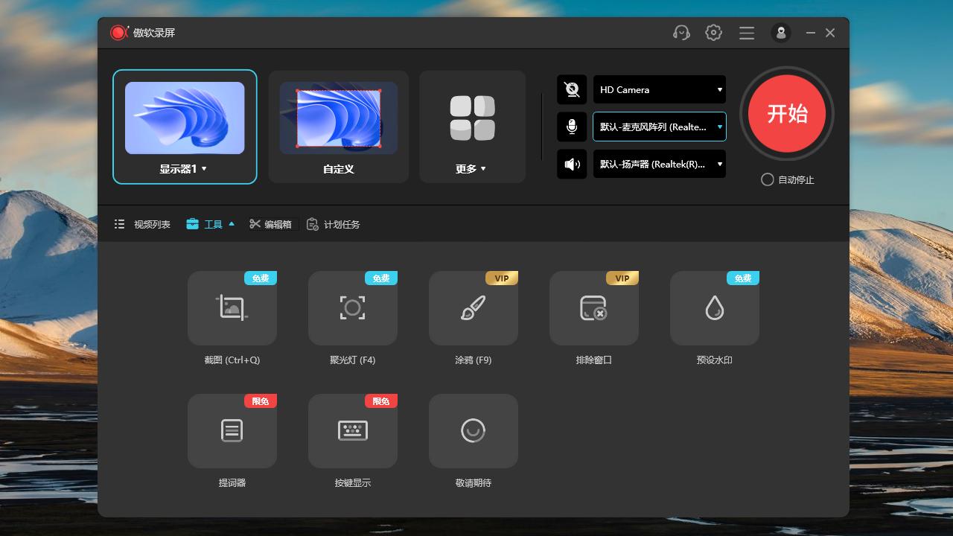
Task: Click the customer support headset icon
Action: tap(681, 33)
